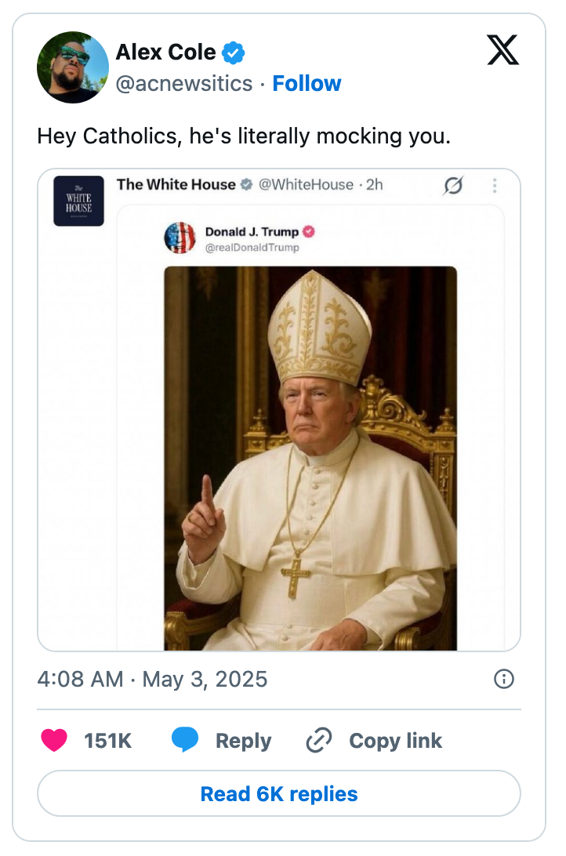Click the info icon near the timestamp
The width and height of the screenshot is (566, 856).
504,680
